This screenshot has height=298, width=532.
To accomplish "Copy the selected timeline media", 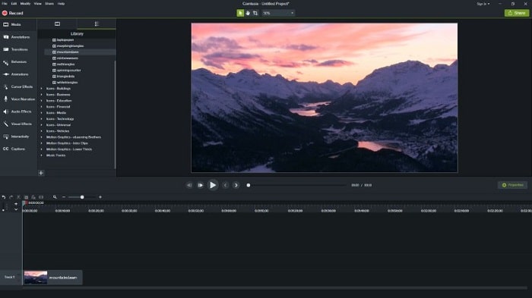I will (x=26, y=197).
